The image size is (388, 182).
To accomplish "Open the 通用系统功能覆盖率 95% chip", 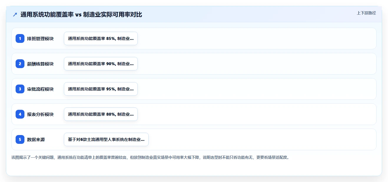I will (x=101, y=89).
